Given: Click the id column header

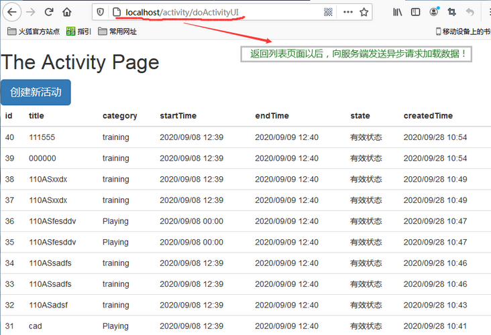Looking at the screenshot, I should (9, 116).
